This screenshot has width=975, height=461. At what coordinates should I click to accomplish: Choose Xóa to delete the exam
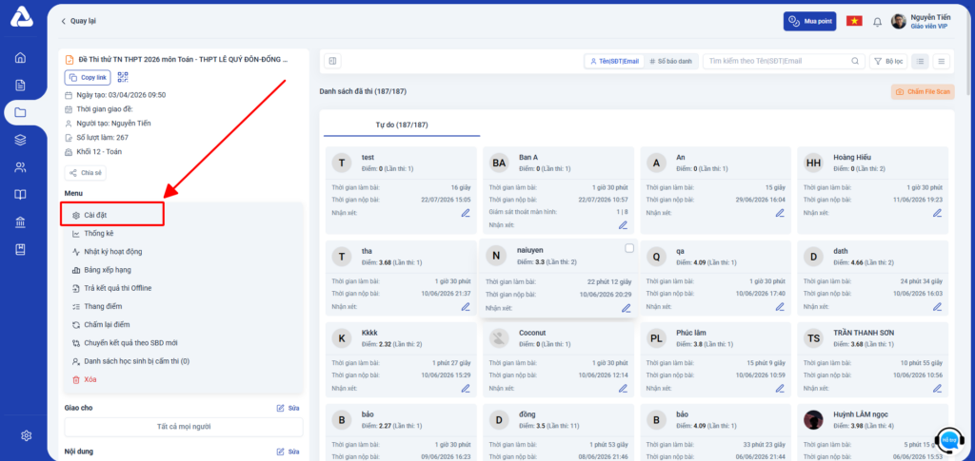pos(90,379)
